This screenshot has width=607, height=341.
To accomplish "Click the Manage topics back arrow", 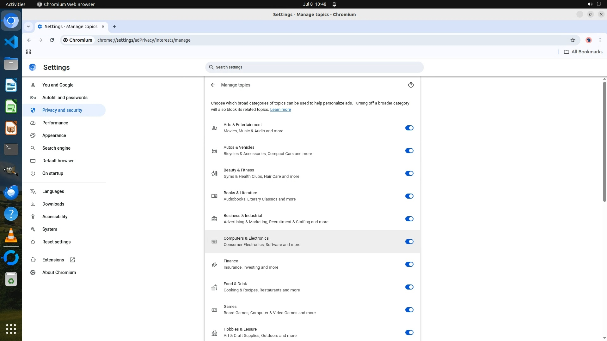I will point(213,85).
